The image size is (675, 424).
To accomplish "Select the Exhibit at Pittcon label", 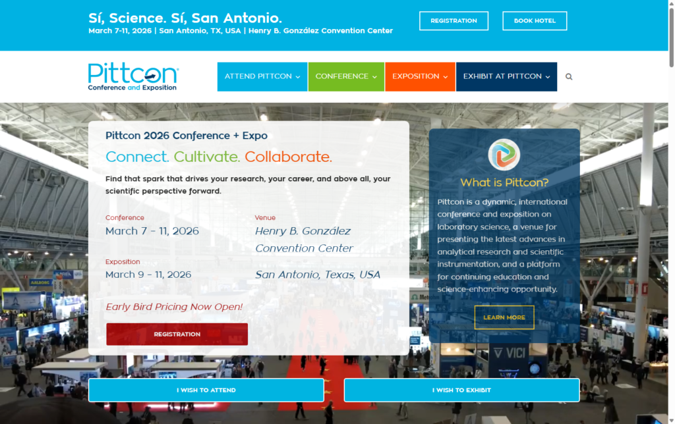I will tap(502, 76).
